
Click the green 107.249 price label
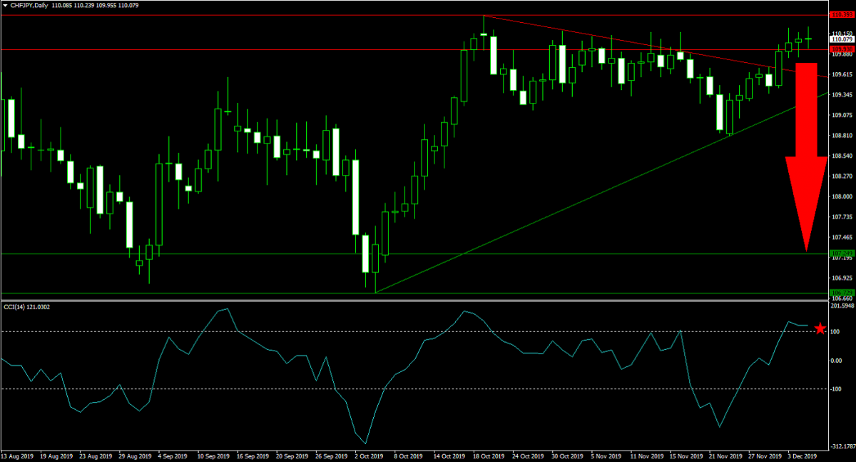tap(842, 253)
